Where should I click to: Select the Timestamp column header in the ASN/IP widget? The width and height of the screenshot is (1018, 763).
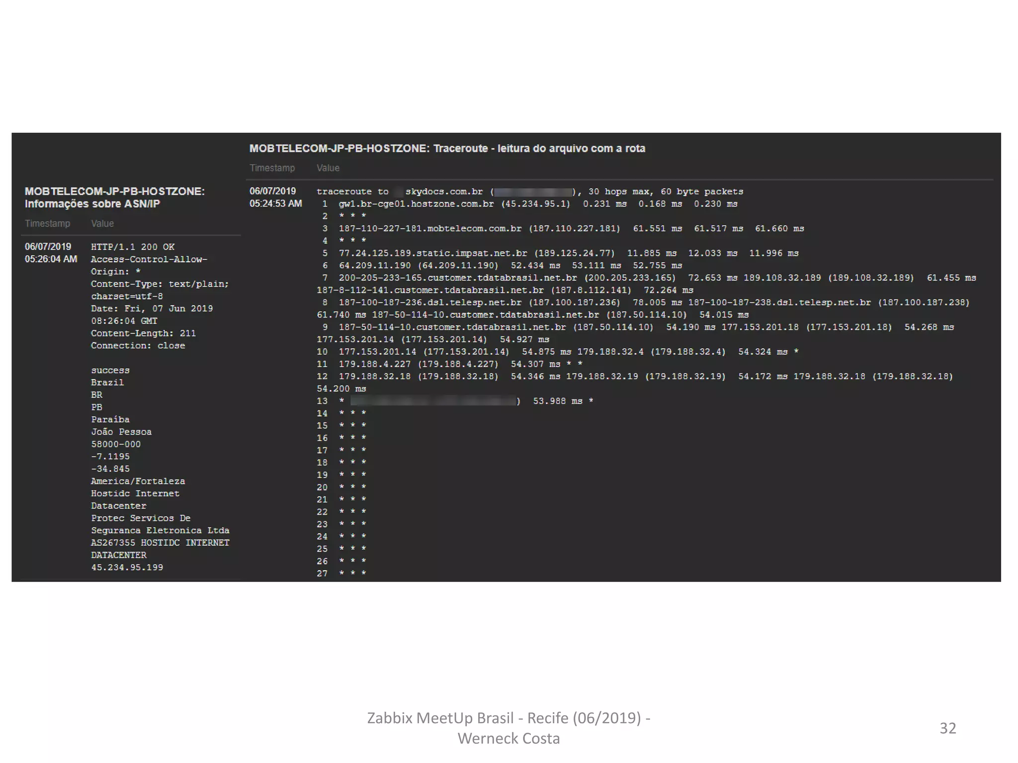pyautogui.click(x=48, y=224)
